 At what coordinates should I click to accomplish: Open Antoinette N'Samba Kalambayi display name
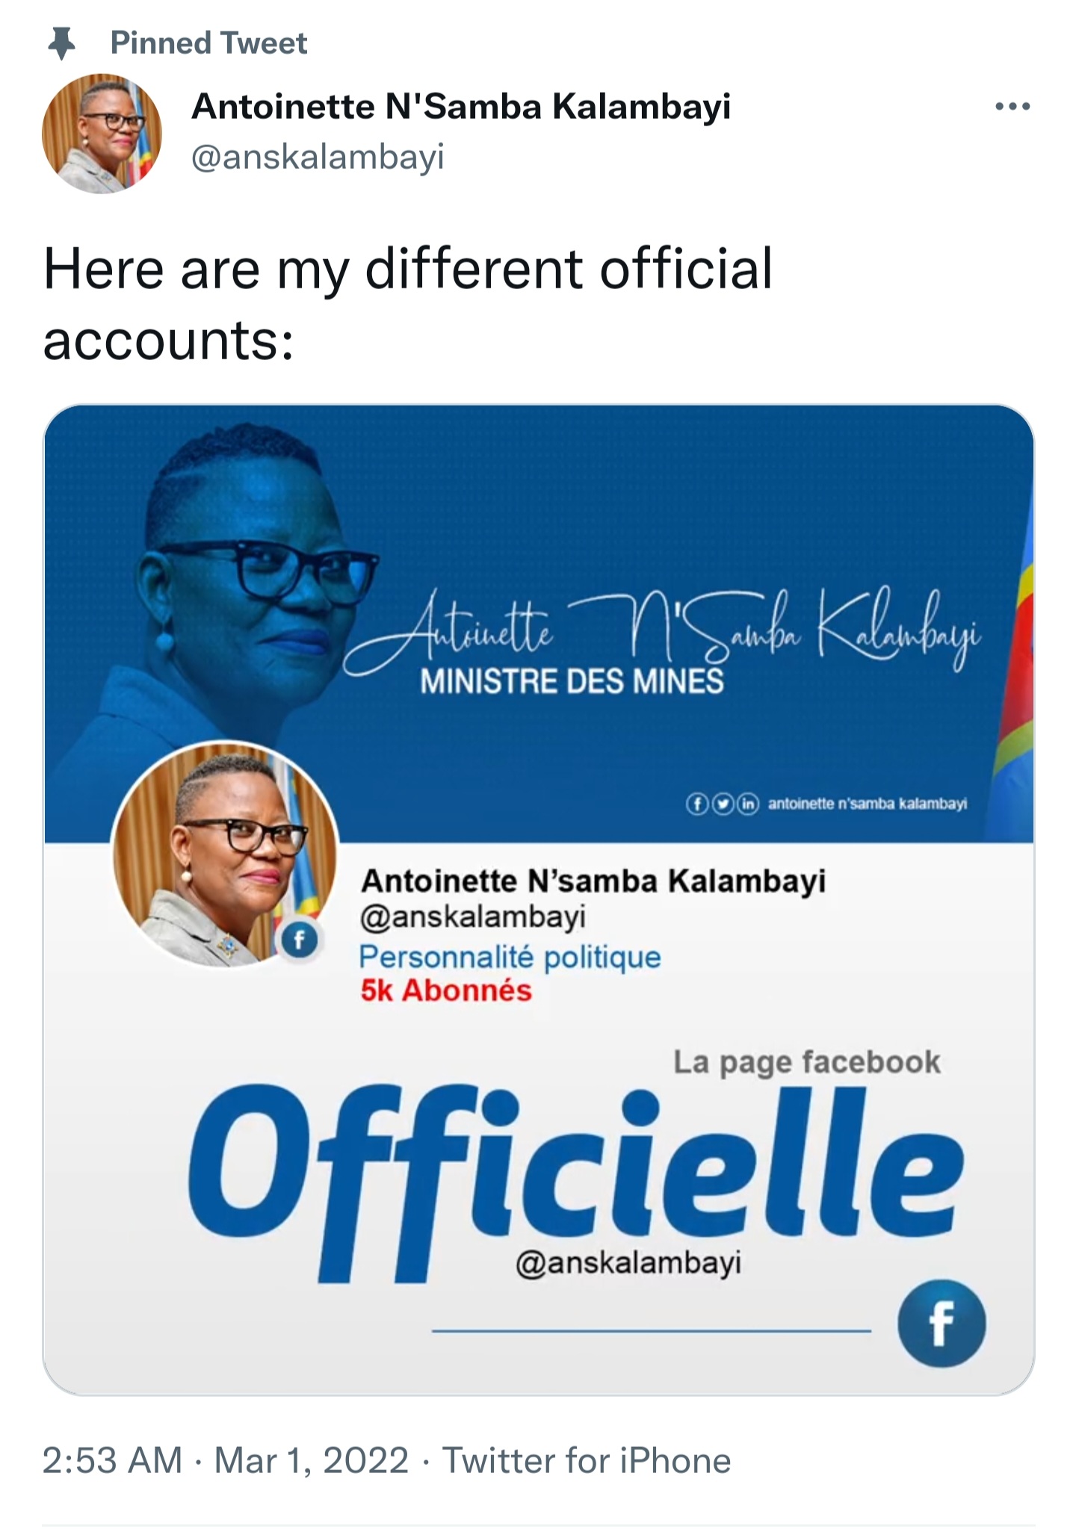point(461,106)
